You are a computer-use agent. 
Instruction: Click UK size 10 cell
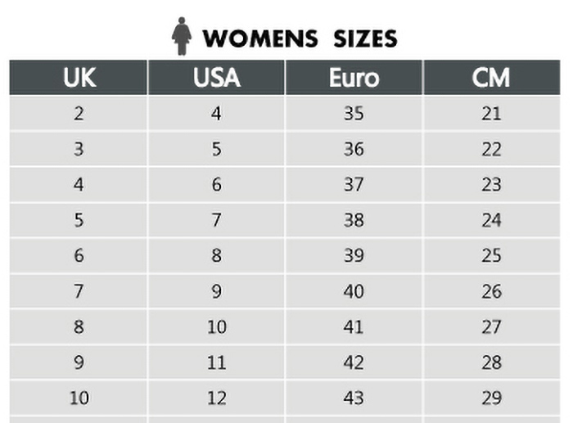(79, 398)
